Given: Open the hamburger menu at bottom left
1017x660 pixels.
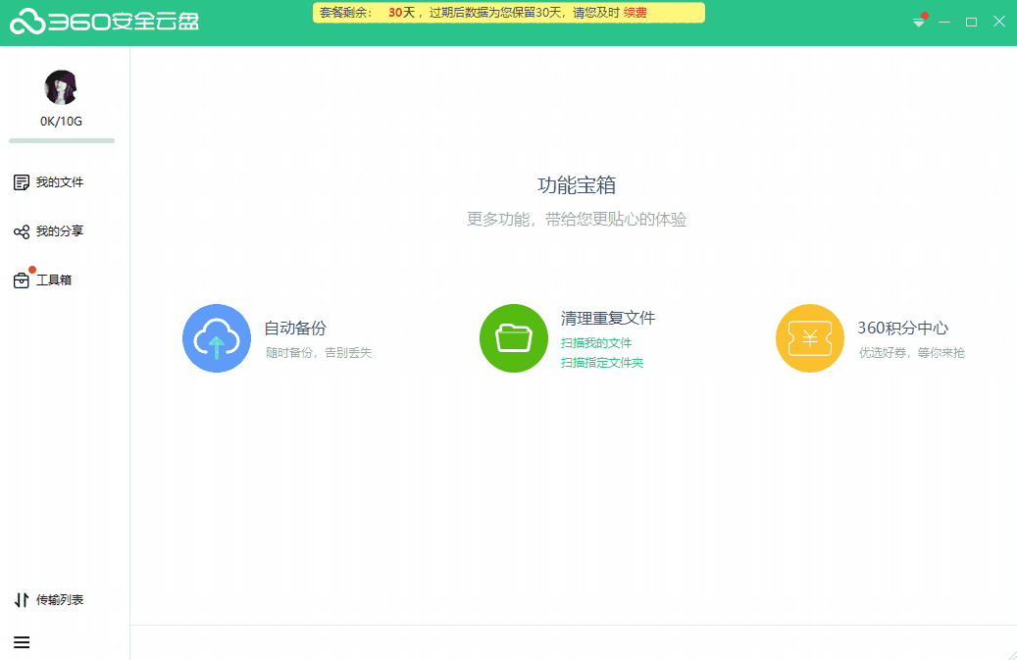Looking at the screenshot, I should point(22,642).
